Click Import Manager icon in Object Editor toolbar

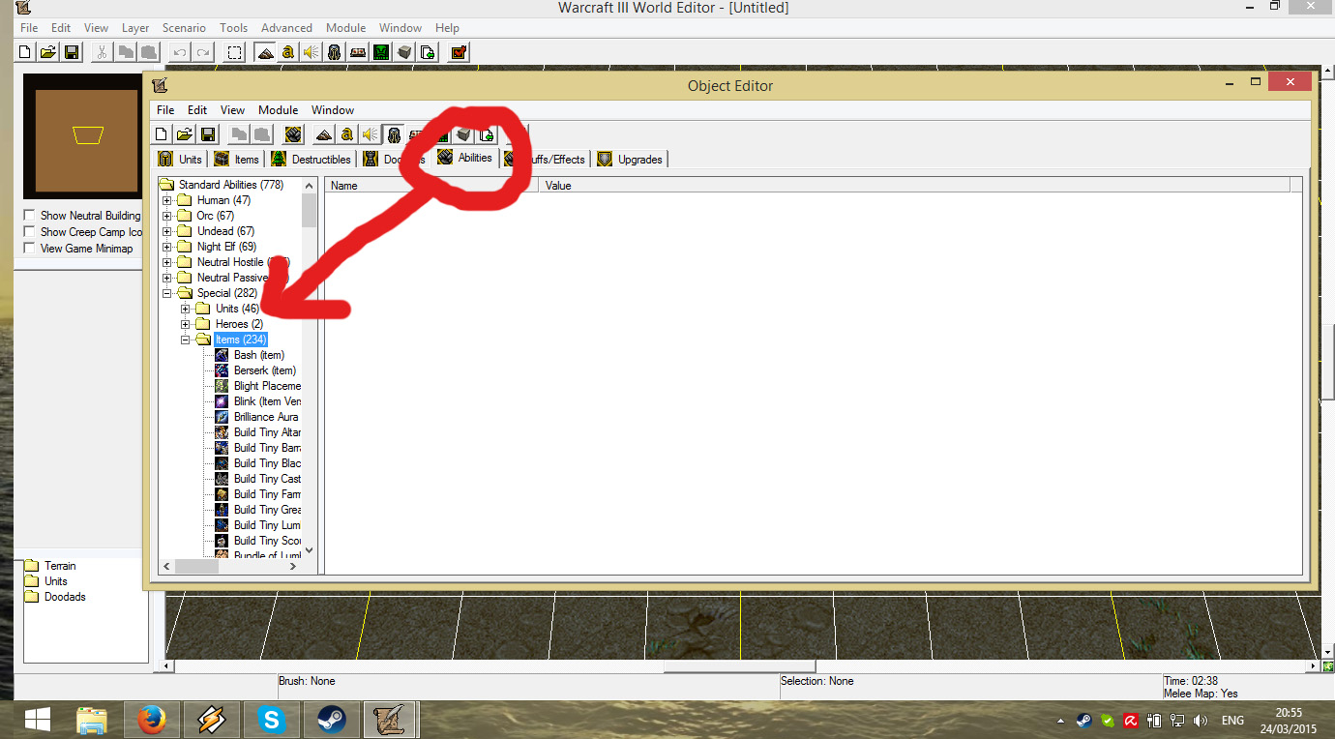[x=487, y=134]
